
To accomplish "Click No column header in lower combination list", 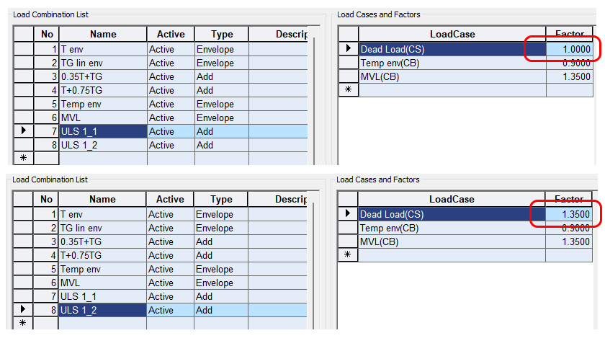I will (x=47, y=200).
